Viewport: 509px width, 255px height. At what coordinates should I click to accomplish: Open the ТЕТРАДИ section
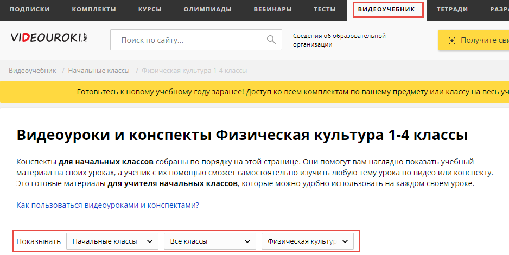coord(452,9)
